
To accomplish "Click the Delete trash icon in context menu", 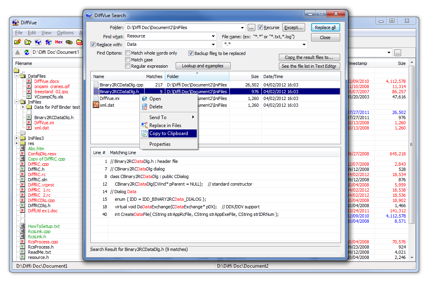I will (x=145, y=107).
